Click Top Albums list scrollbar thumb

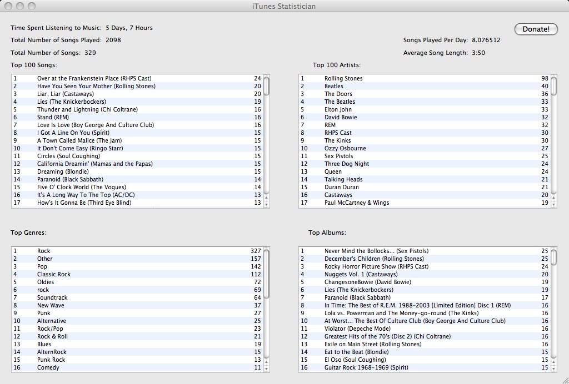(x=554, y=256)
